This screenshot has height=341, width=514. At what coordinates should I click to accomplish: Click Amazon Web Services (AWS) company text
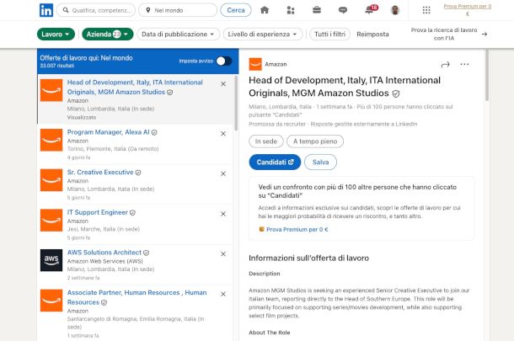tap(104, 261)
